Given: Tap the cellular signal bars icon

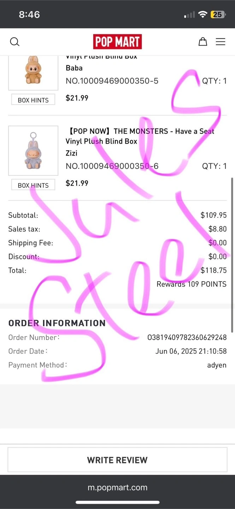Looking at the screenshot, I should pyautogui.click(x=189, y=15).
